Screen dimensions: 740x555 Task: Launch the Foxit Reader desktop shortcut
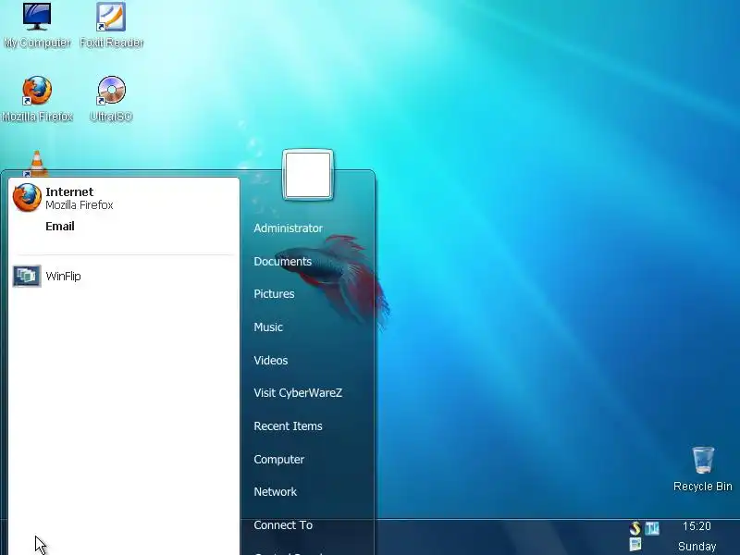(111, 25)
